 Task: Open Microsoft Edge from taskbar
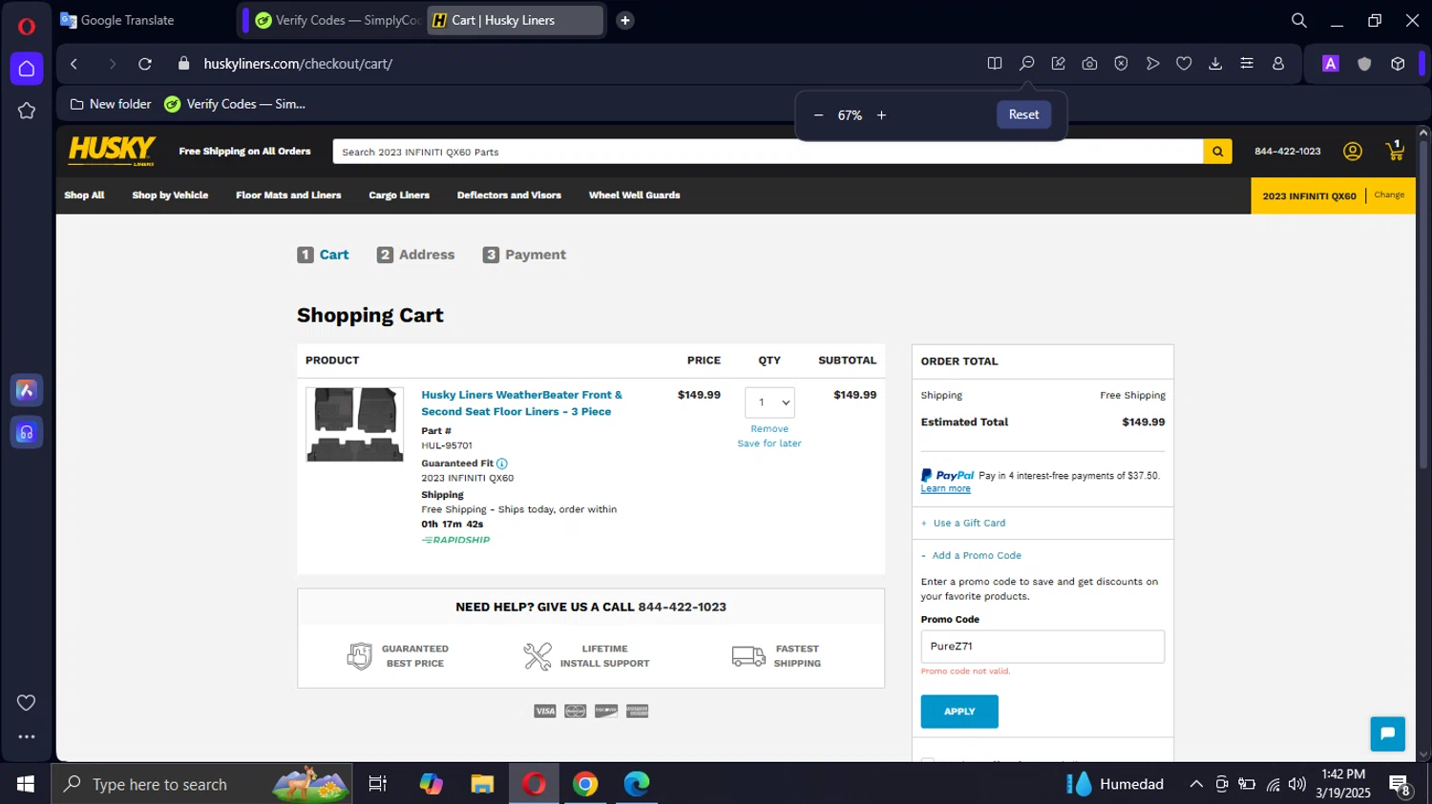click(637, 784)
